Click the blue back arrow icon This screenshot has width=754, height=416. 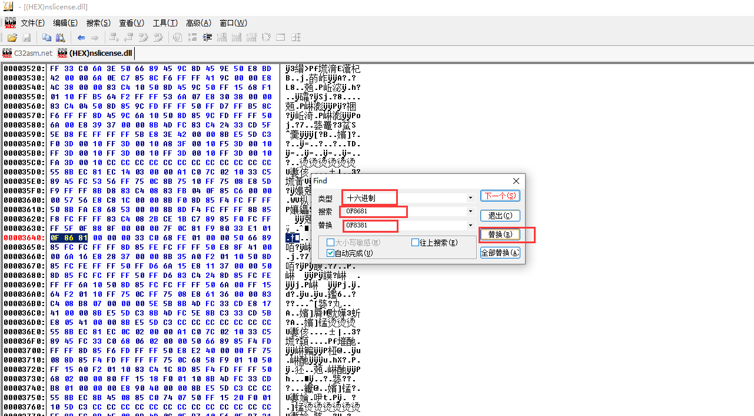click(81, 38)
